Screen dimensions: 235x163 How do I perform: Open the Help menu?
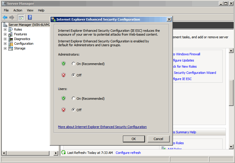41,10
